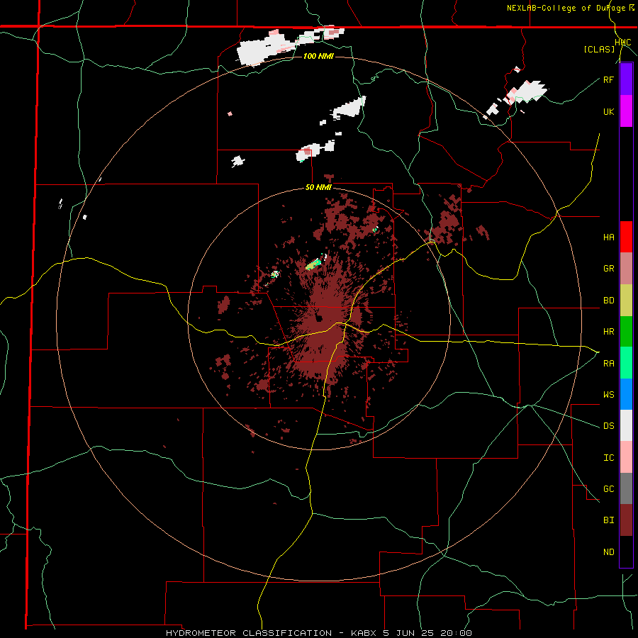Click the BI legend label

pos(608,520)
